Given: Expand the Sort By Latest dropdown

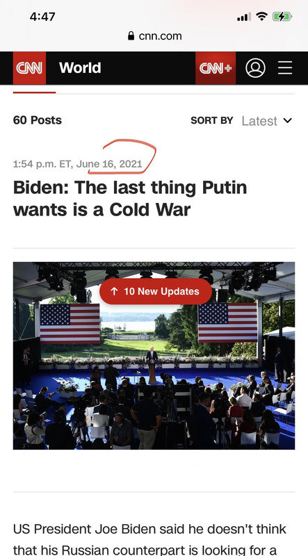Looking at the screenshot, I should coord(266,121).
